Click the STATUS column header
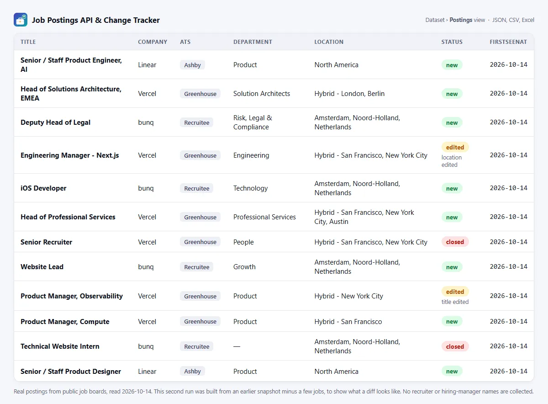Image resolution: width=548 pixels, height=404 pixels. pyautogui.click(x=452, y=42)
